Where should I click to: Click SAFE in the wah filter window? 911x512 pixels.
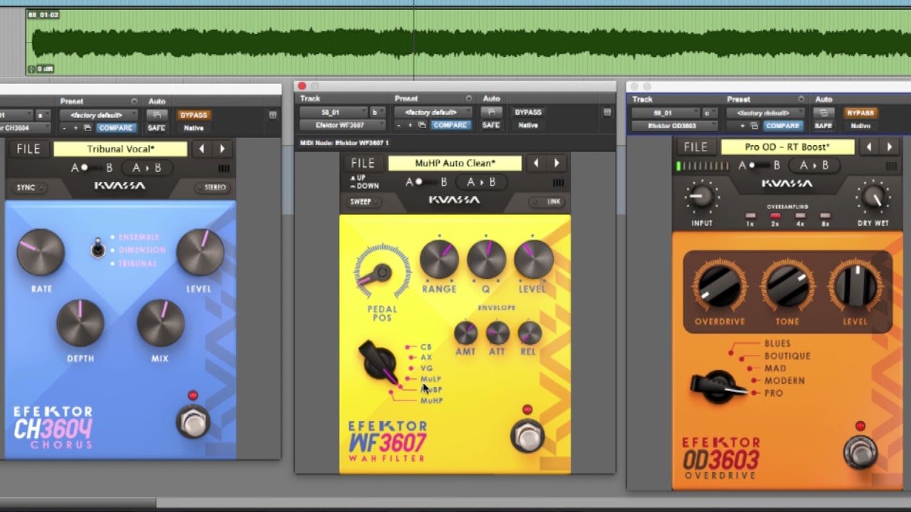[x=490, y=125]
